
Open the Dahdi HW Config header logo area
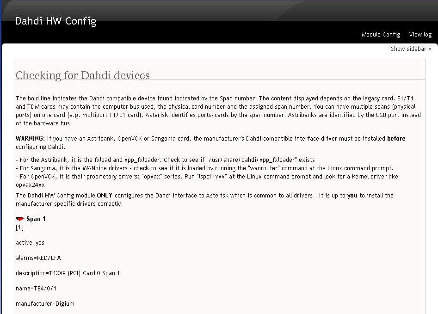coord(56,21)
